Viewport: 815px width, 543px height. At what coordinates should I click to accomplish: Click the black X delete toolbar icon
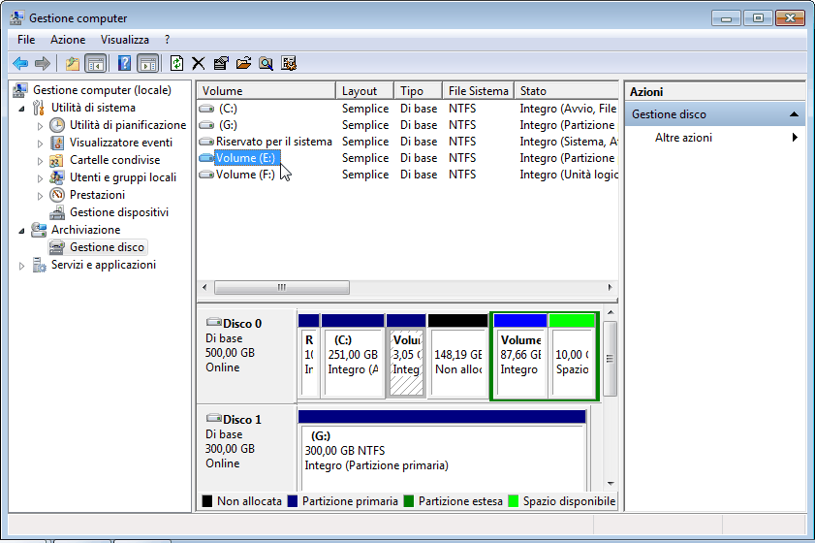(198, 63)
